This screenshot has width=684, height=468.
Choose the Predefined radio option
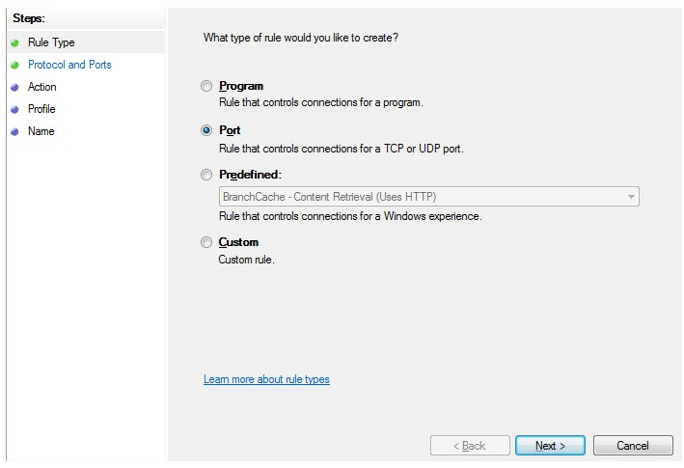tap(206, 175)
